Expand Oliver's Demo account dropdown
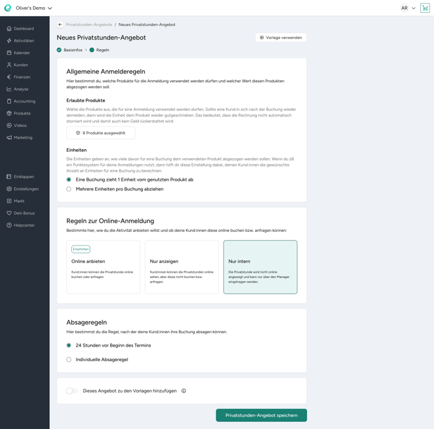The width and height of the screenshot is (434, 429). click(33, 8)
